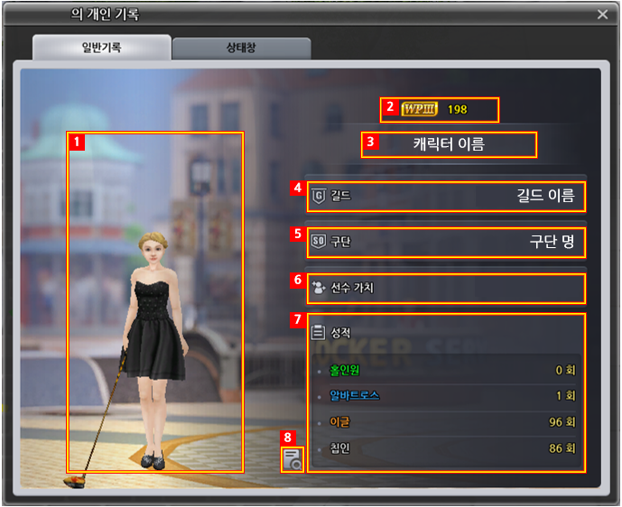Select the 칩인 record row
622x507 pixels.
[446, 447]
